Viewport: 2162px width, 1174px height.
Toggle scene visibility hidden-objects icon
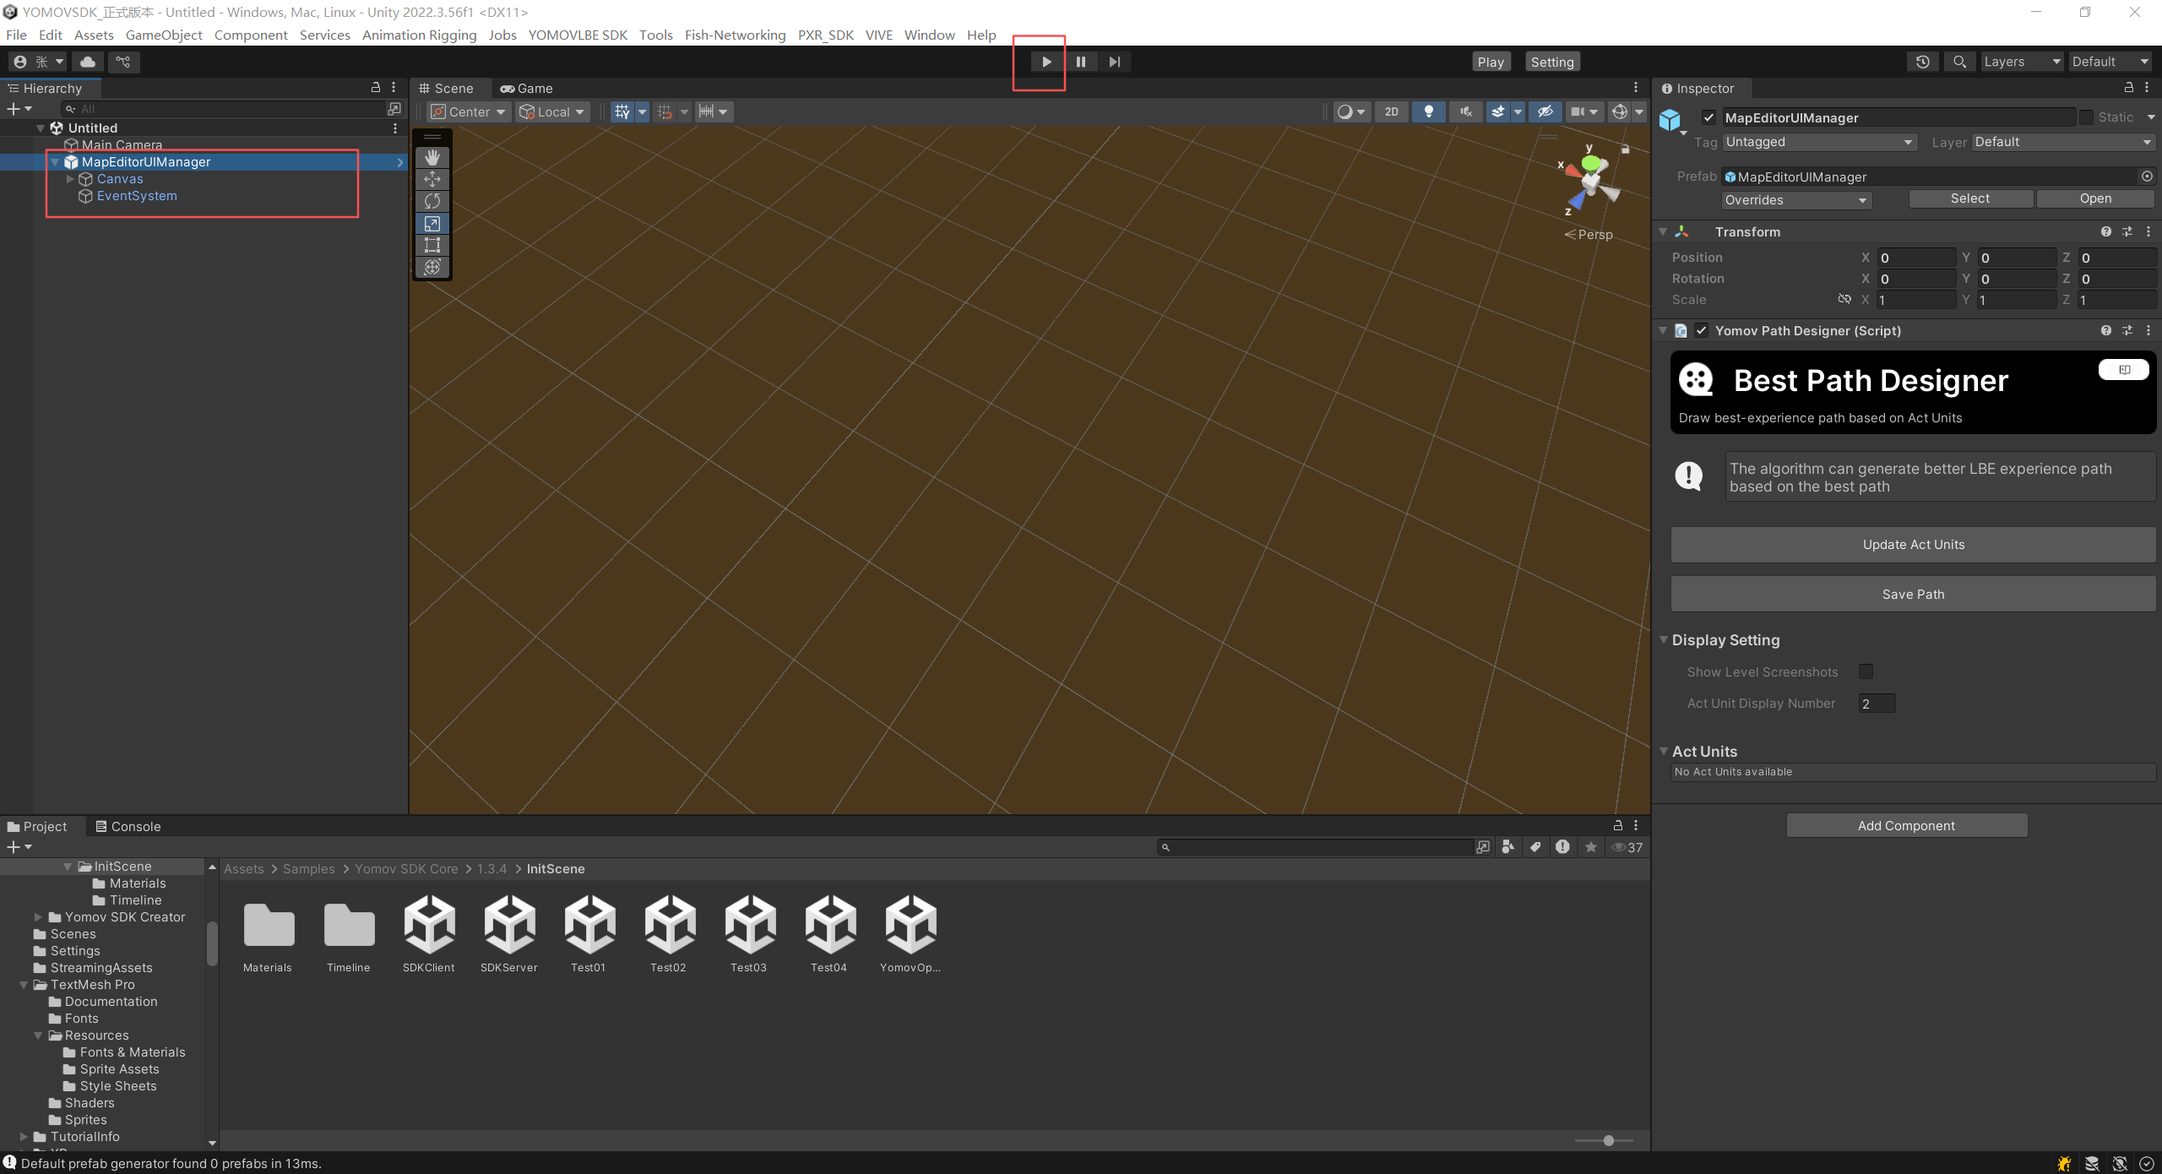tap(1545, 111)
